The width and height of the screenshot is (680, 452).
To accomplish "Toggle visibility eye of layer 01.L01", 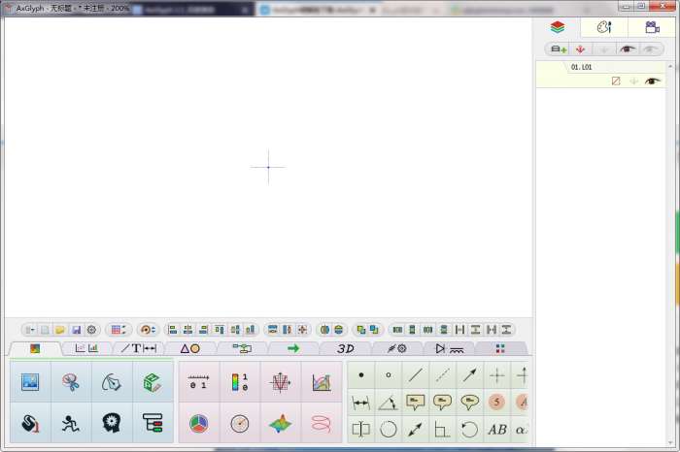I will pyautogui.click(x=651, y=81).
